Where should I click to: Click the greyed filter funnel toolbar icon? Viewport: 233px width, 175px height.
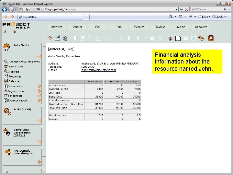(160, 38)
